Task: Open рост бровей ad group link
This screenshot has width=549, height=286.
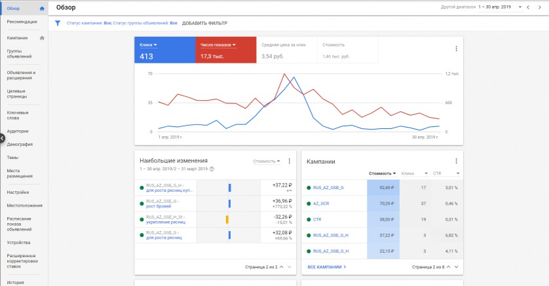Action: pyautogui.click(x=159, y=206)
